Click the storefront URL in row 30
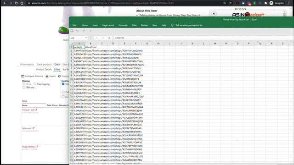This screenshot has width=294, height=165. click(x=113, y=149)
